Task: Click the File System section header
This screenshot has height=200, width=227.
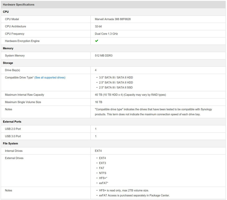Action: click(10, 144)
